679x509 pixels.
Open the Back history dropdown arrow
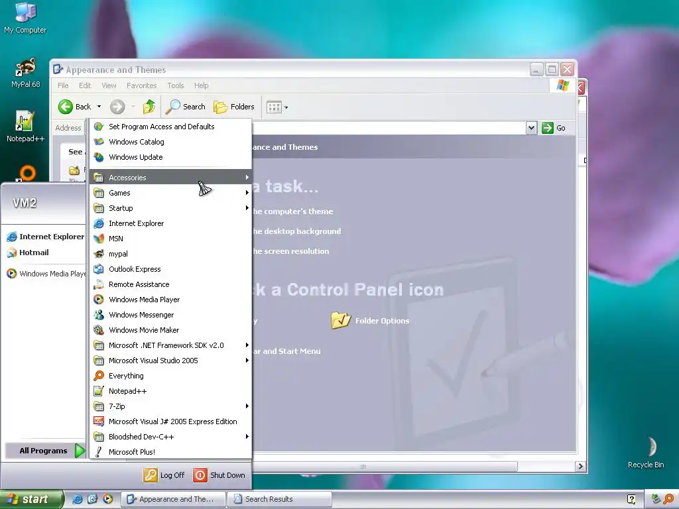pyautogui.click(x=99, y=107)
